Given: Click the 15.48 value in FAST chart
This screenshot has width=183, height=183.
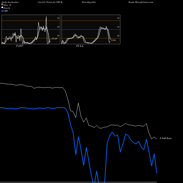Looking at the screenshot, I should [x=54, y=39].
